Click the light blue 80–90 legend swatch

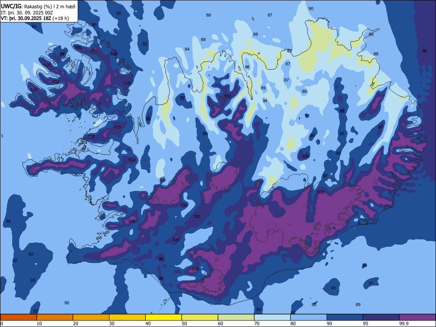tap(309, 317)
